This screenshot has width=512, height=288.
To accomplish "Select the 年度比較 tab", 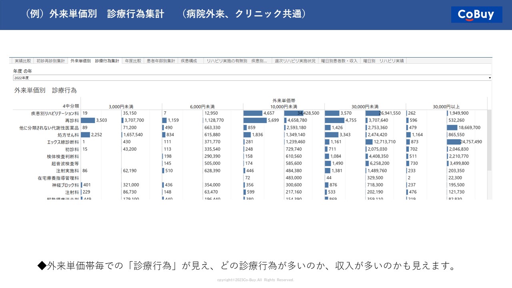I will [133, 61].
